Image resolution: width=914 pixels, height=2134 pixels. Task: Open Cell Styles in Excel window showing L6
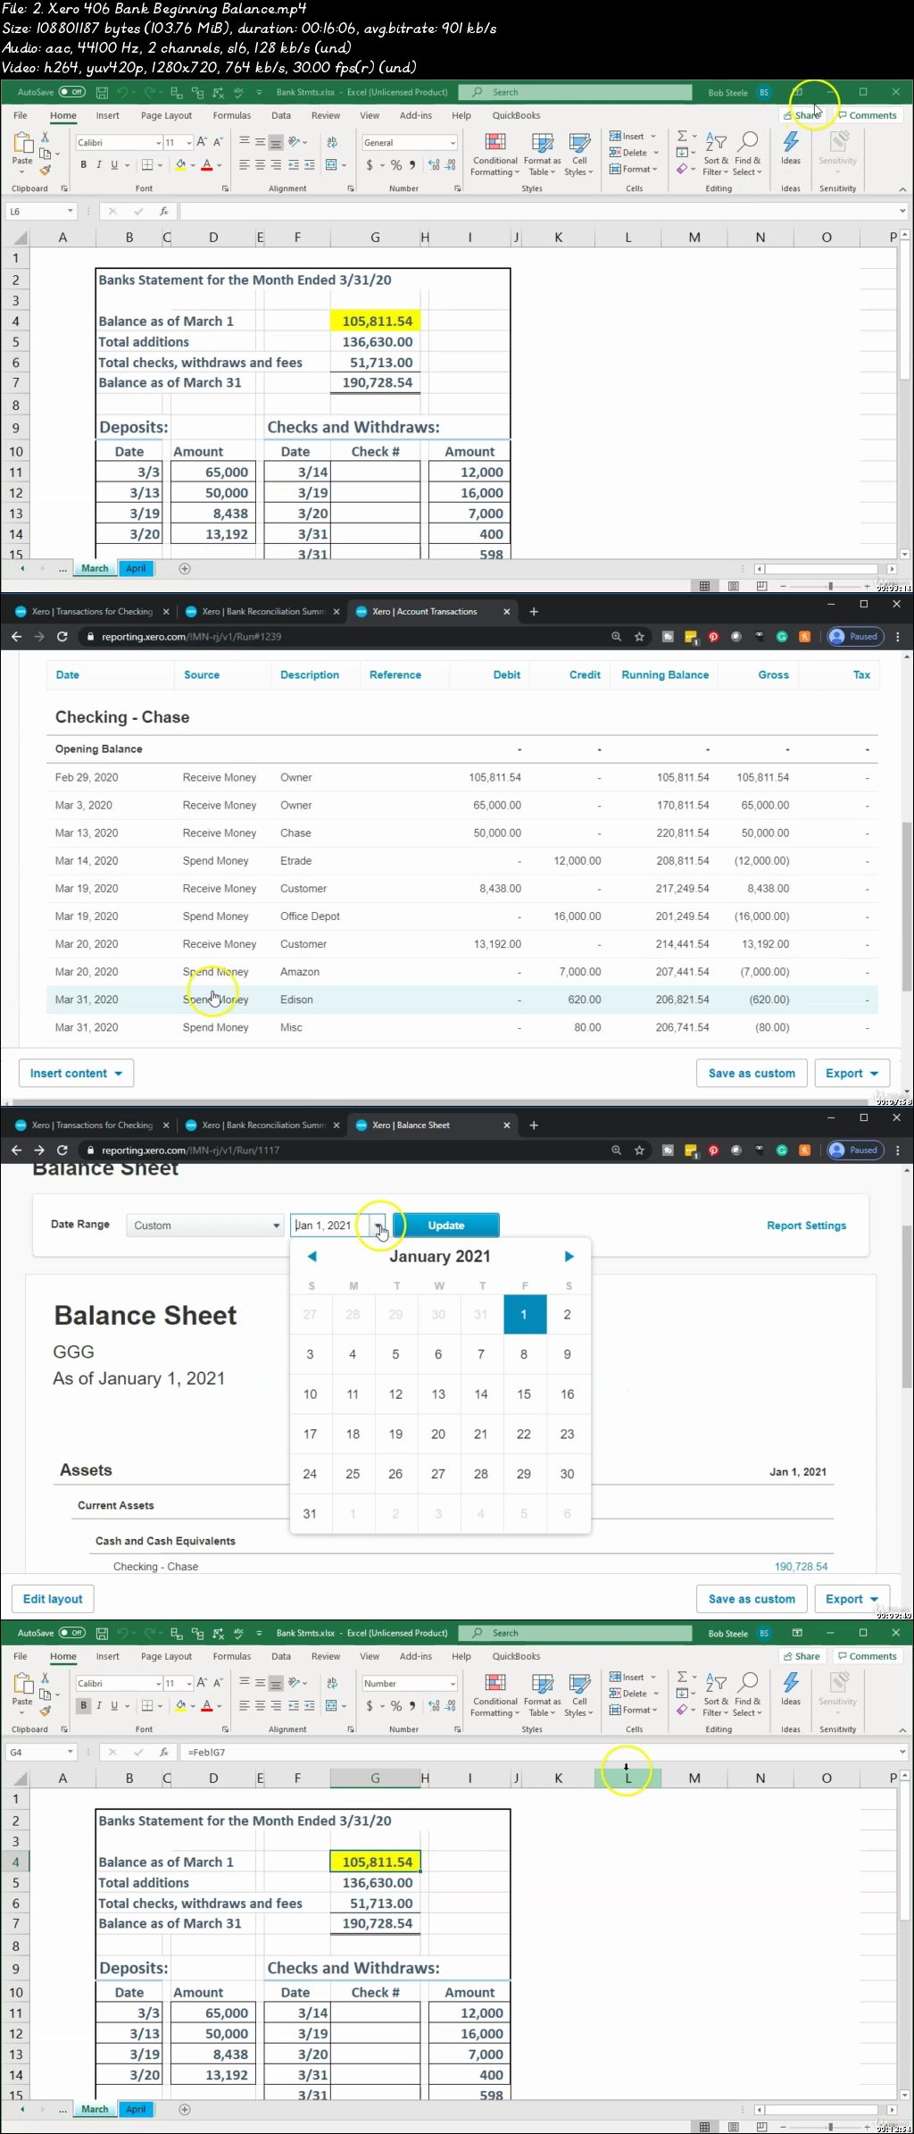(x=579, y=155)
